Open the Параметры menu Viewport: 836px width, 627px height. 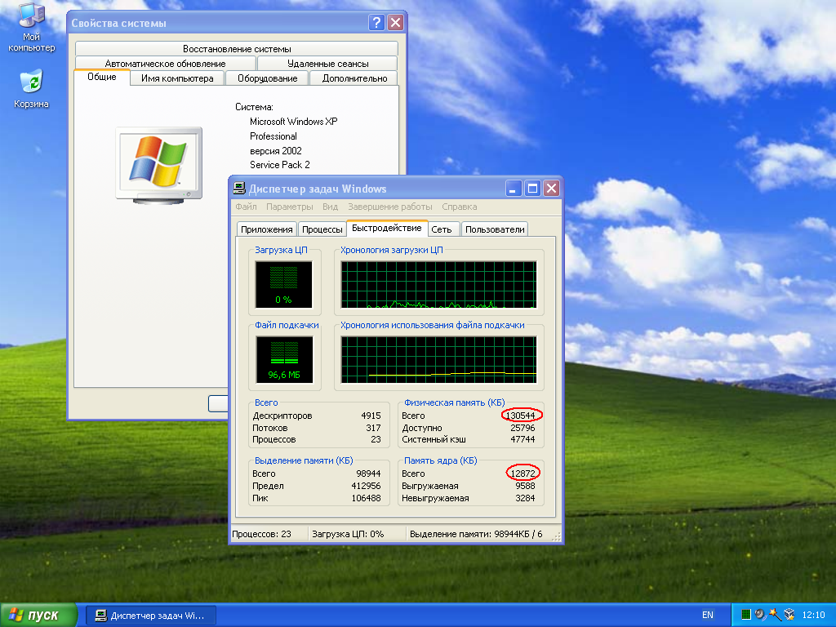pos(290,207)
